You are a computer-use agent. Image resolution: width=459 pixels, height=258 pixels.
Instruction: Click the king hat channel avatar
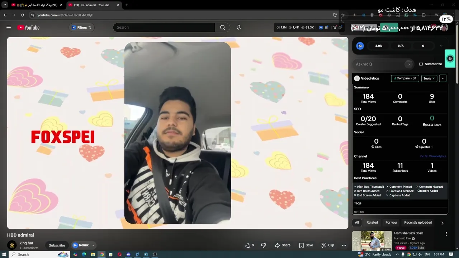pos(12,245)
